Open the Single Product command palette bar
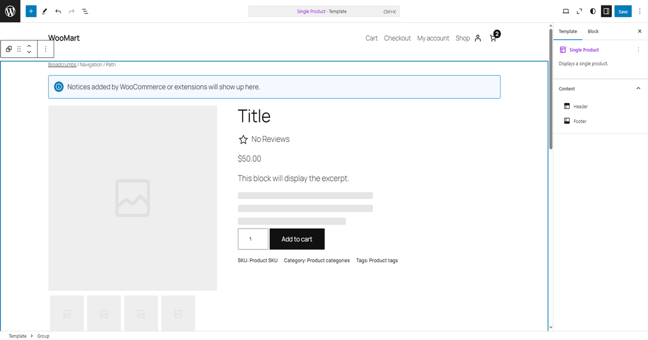The height and width of the screenshot is (340, 648). tap(324, 11)
